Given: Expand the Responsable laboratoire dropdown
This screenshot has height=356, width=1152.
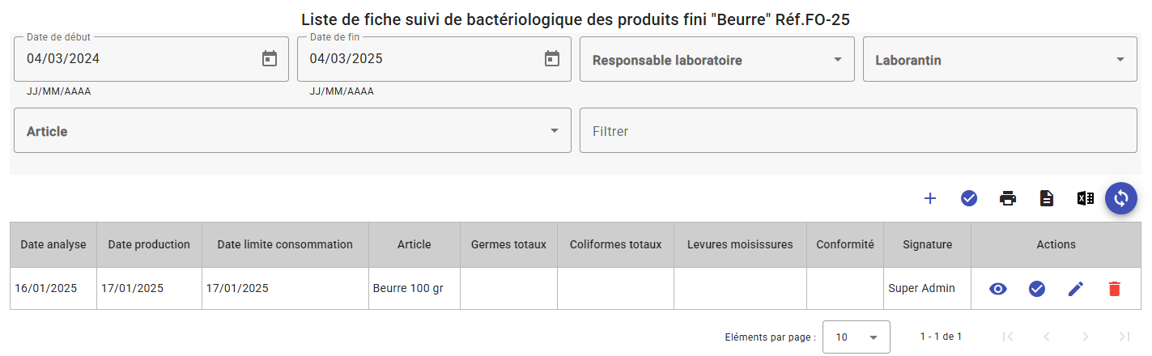Looking at the screenshot, I should point(717,59).
